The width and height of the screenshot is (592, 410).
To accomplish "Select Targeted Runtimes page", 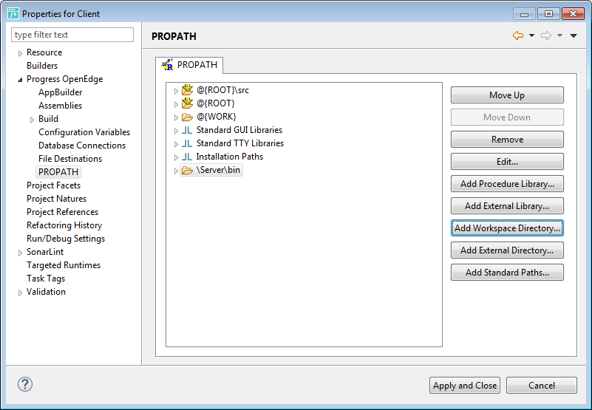I will (64, 265).
